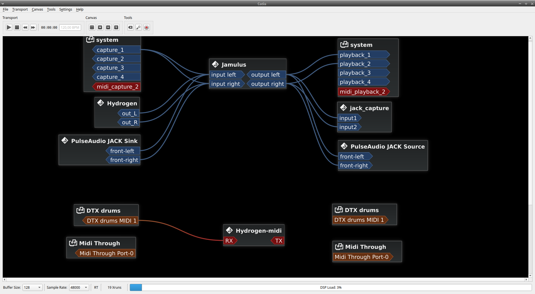Reset canvas zoom to 100%
The height and width of the screenshot is (294, 535).
tap(116, 27)
